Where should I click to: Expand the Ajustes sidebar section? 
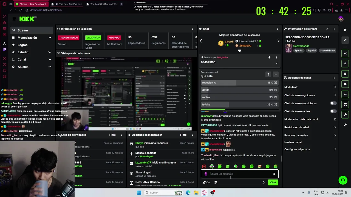[x=50, y=67]
